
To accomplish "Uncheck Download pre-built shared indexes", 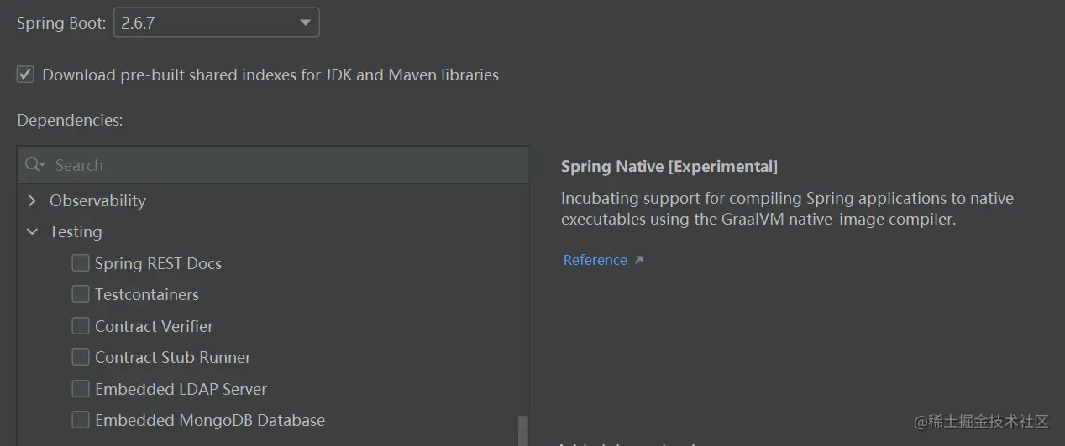I will [x=26, y=75].
